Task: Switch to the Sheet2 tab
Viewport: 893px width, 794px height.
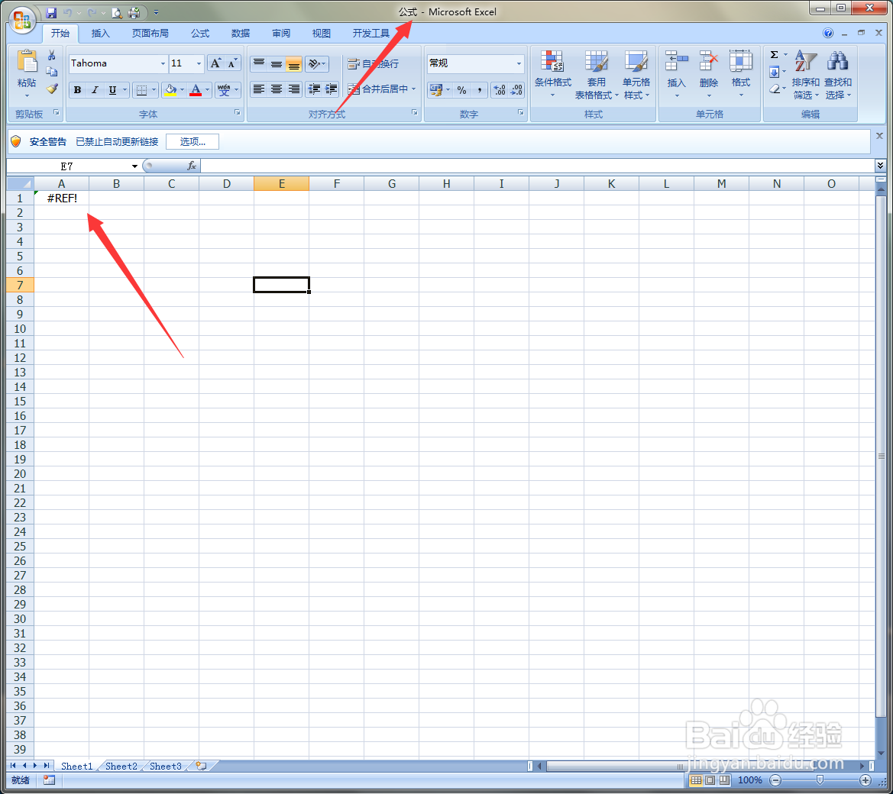Action: point(121,766)
